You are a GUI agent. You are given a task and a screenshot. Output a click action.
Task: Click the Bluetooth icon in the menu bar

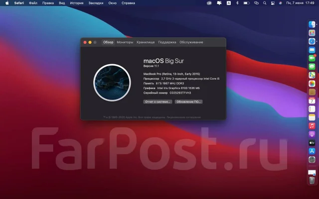(x=237, y=3)
